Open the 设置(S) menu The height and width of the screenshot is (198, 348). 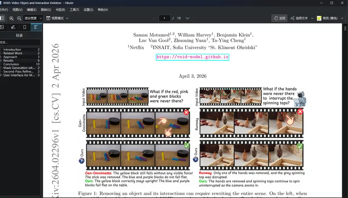(88, 10)
